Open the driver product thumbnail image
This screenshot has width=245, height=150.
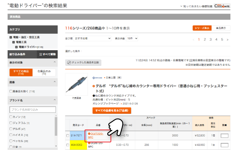pyautogui.click(x=77, y=84)
